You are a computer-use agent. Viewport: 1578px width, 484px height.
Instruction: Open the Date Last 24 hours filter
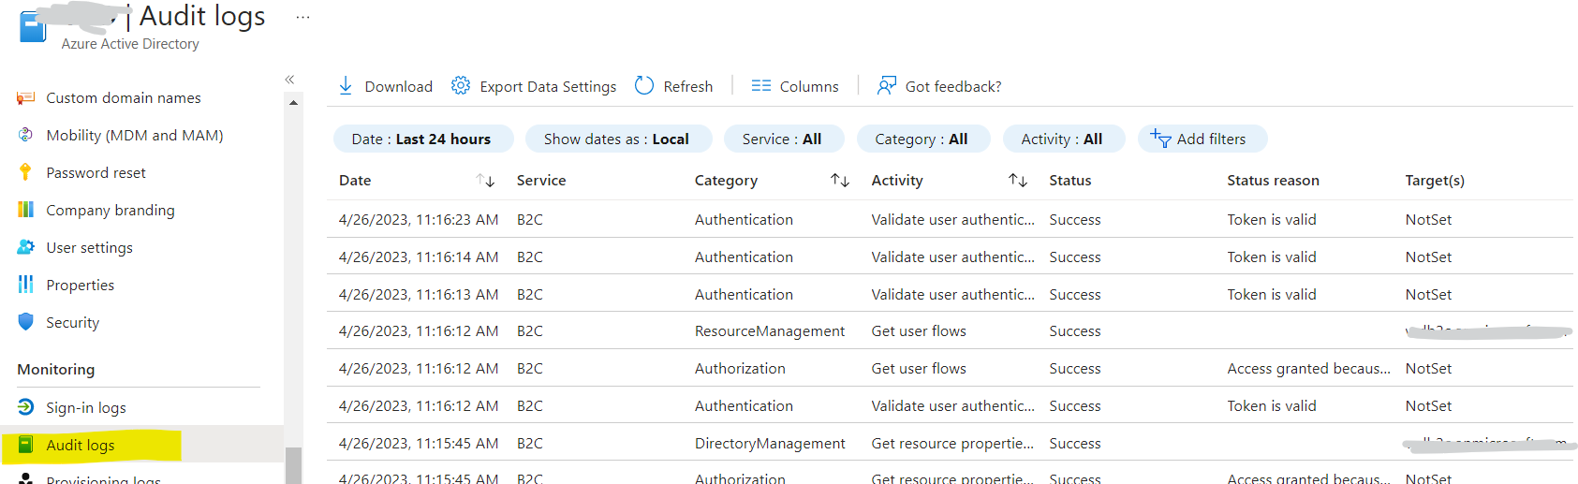tap(422, 139)
